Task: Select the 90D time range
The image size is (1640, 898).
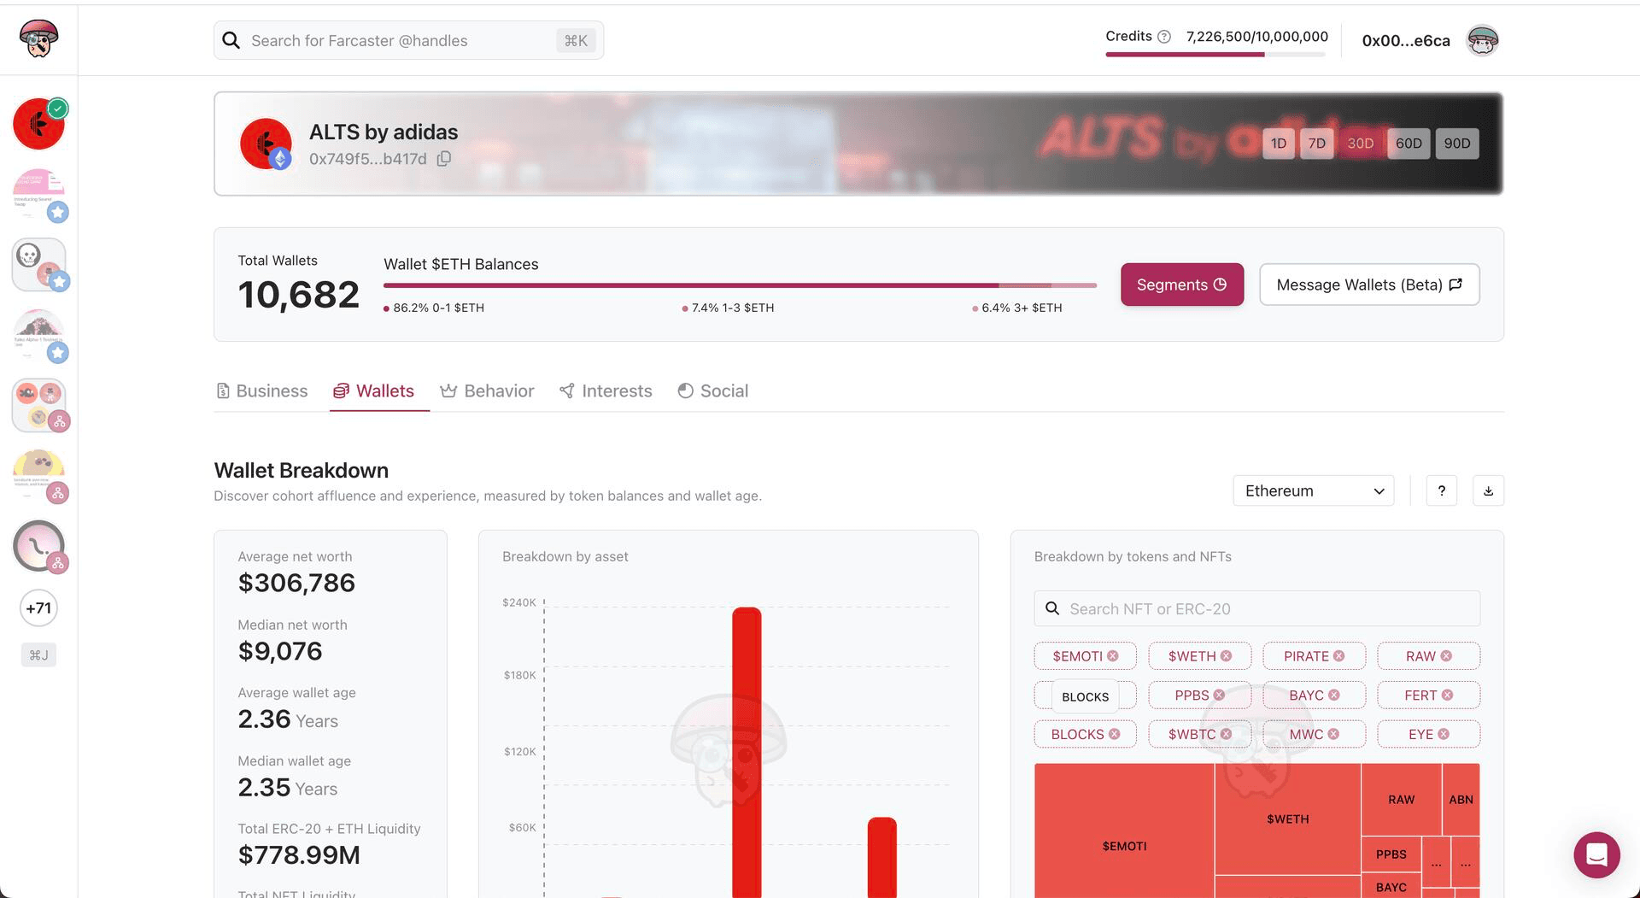Action: click(x=1457, y=144)
